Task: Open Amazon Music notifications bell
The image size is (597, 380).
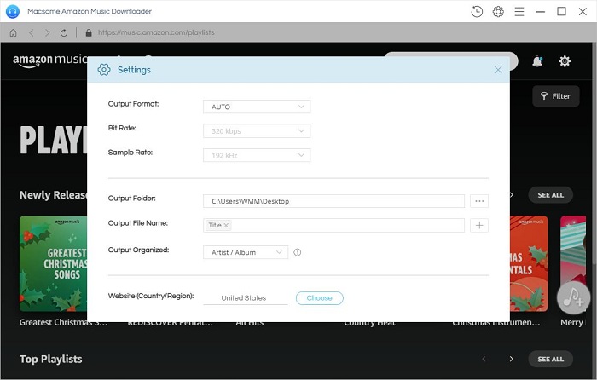Action: coord(537,60)
